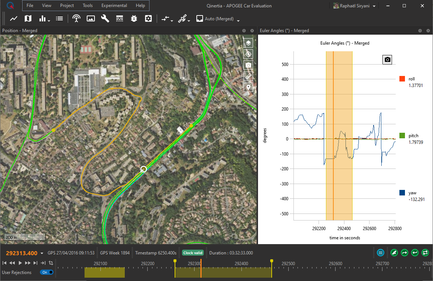433x281 pixels.
Task: Open the Experimental menu
Action: coord(114,6)
